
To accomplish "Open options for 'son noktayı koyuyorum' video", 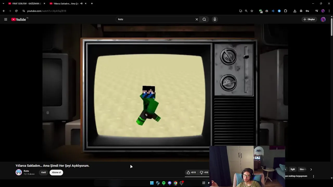I will click(x=313, y=176).
